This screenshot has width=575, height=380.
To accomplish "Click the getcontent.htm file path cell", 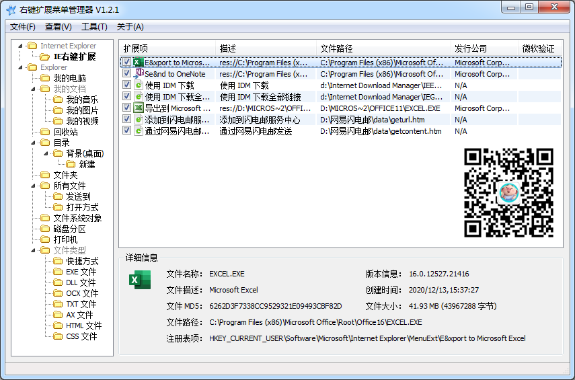I will pyautogui.click(x=381, y=131).
